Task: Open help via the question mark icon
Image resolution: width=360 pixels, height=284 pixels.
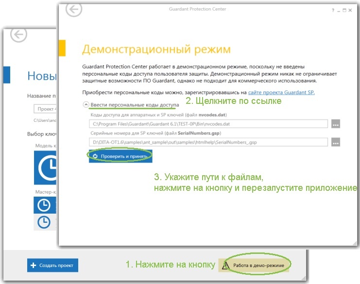Action: point(333,10)
